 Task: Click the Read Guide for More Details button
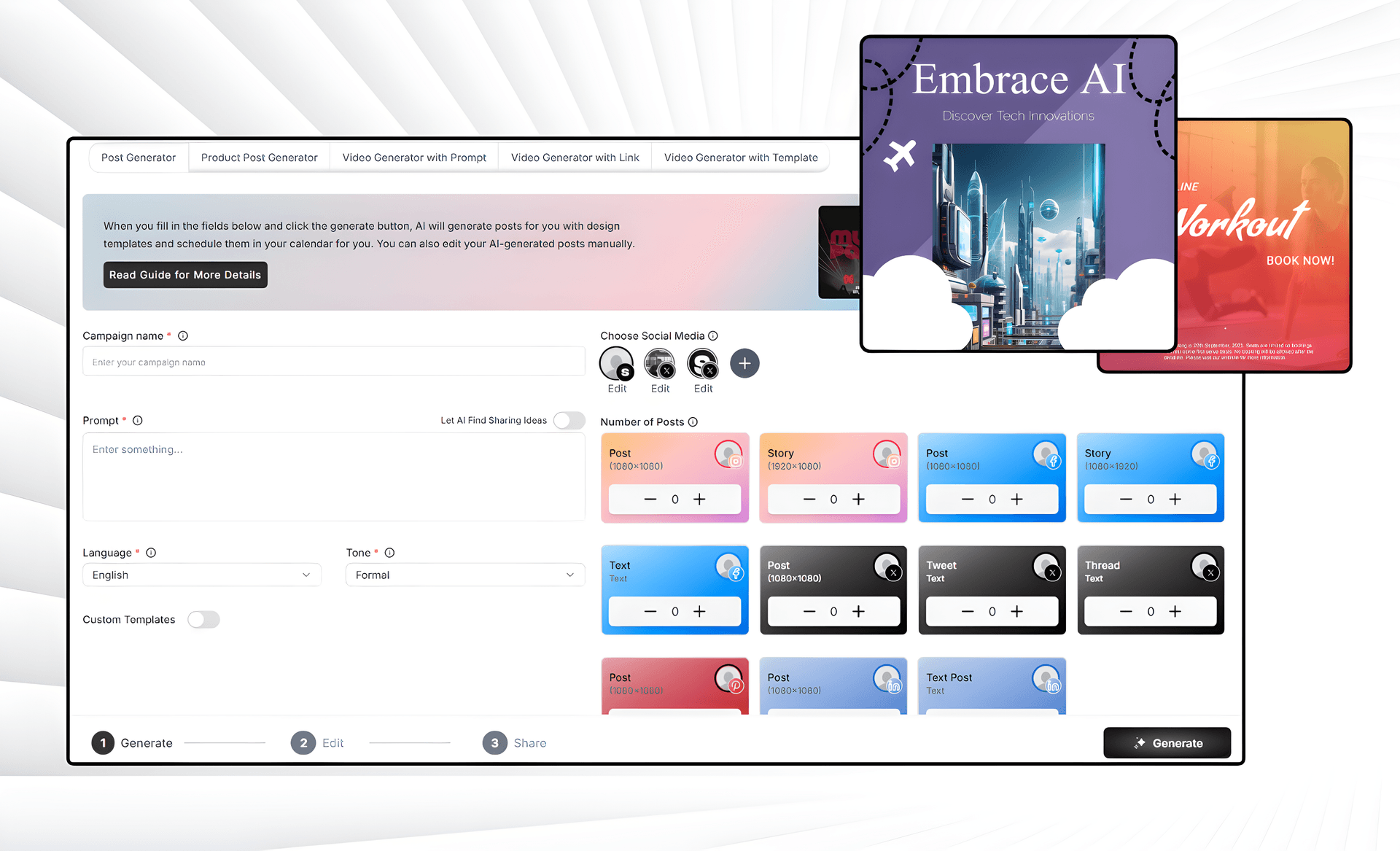pyautogui.click(x=184, y=275)
